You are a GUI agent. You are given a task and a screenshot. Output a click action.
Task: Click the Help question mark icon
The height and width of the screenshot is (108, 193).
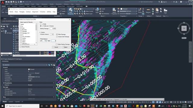coord(181,2)
